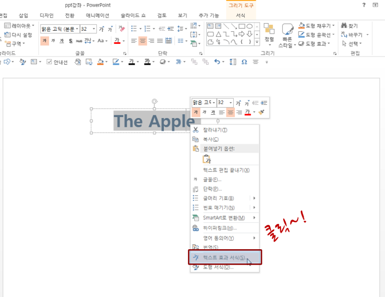The width and height of the screenshot is (385, 297).
Task: Open the 구역 section dropdown
Action: (x=15, y=43)
